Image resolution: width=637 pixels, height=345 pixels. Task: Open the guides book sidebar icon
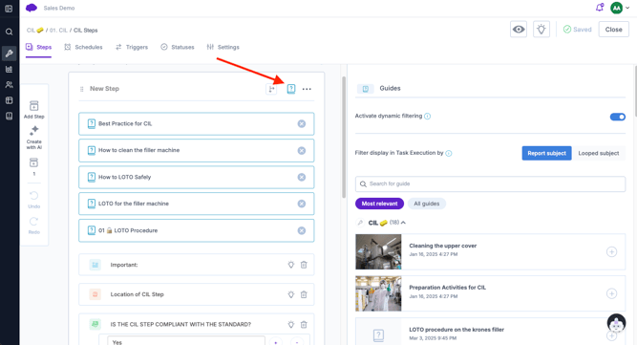click(x=9, y=116)
